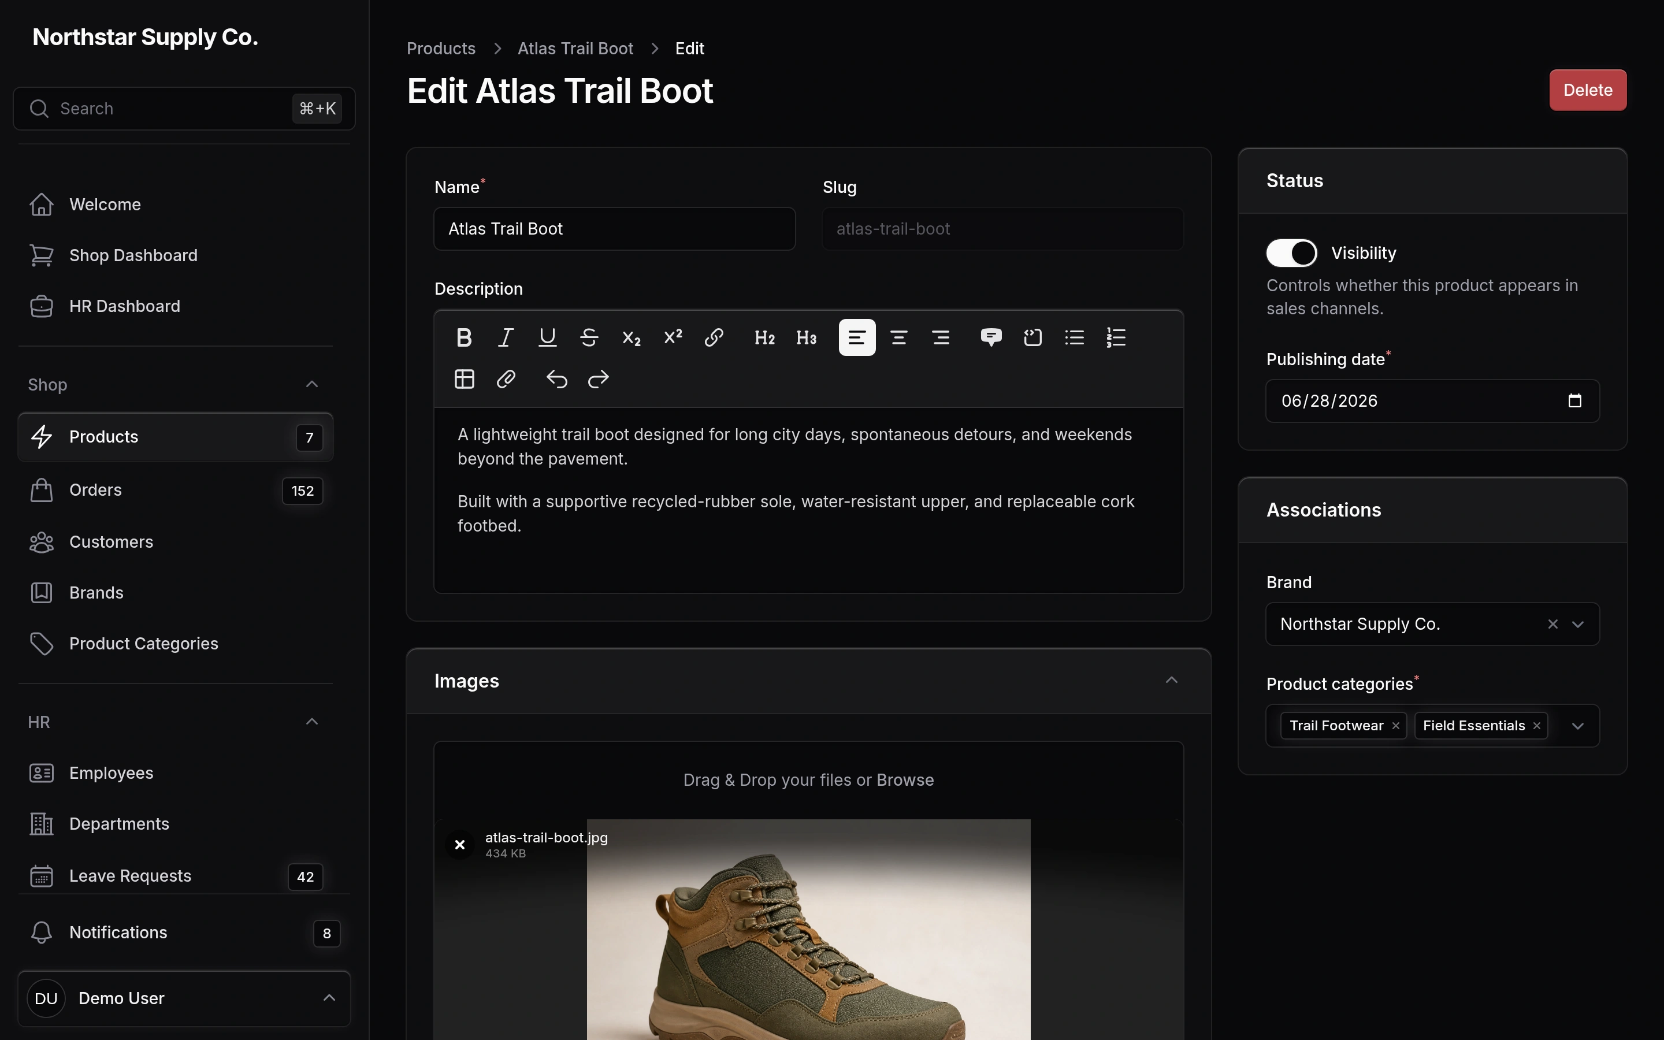Insert a table into the description
Screen dimensions: 1664x1040
pos(464,379)
